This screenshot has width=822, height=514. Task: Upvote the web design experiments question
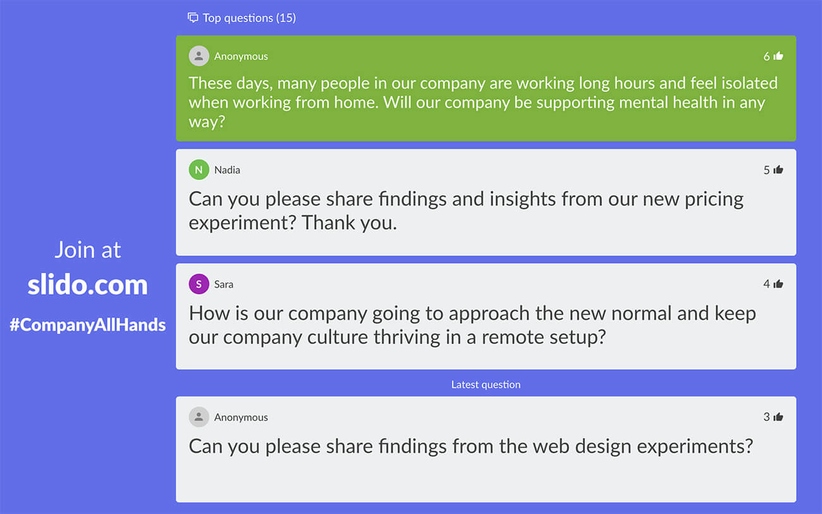point(778,417)
